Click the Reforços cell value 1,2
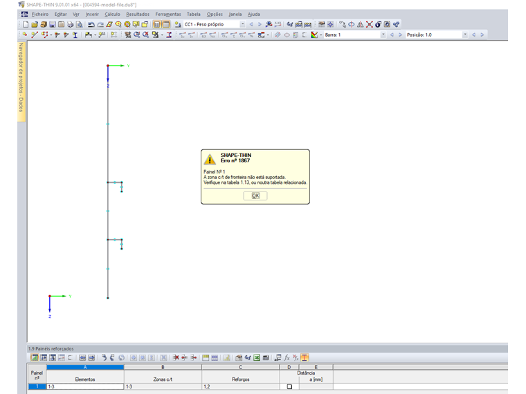This screenshot has width=526, height=394. click(241, 386)
